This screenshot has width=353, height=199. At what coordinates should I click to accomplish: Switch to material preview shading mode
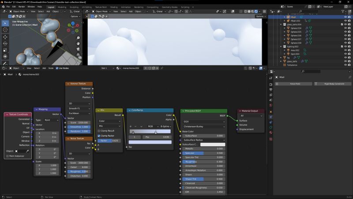[x=252, y=11]
